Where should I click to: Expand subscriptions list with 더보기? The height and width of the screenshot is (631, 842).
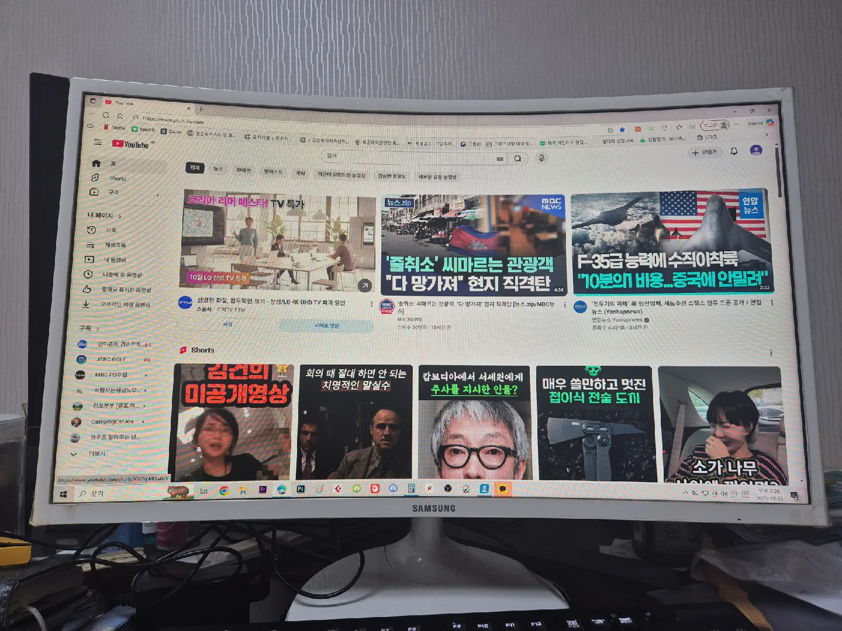96,453
